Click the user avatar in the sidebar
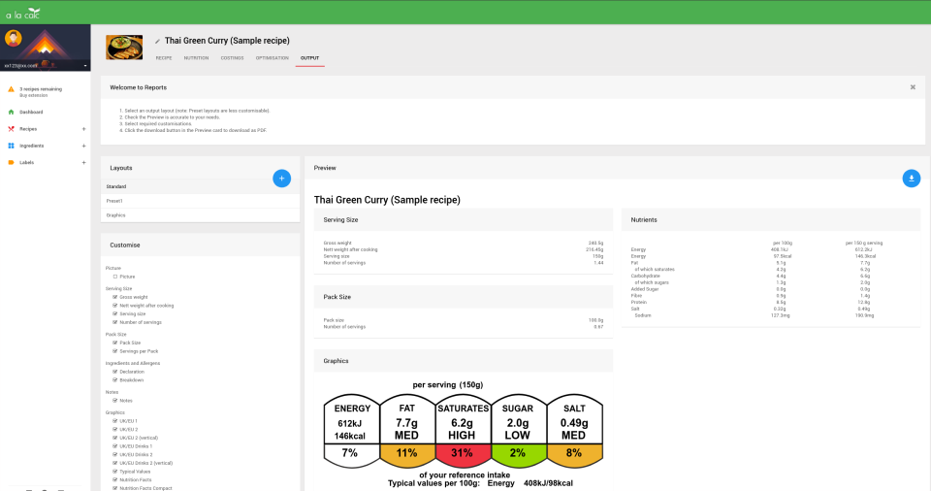The height and width of the screenshot is (491, 931). (13, 39)
